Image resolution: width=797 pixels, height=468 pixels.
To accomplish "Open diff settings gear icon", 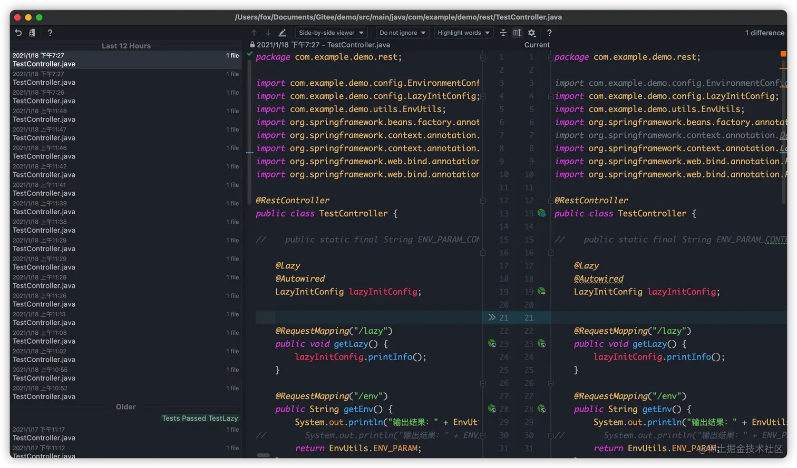I will 532,33.
